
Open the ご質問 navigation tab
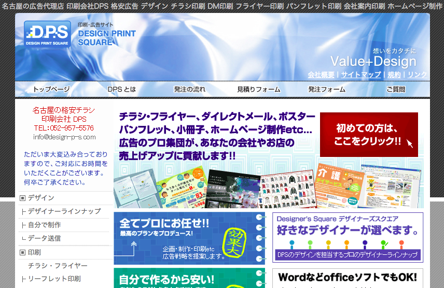[396, 89]
